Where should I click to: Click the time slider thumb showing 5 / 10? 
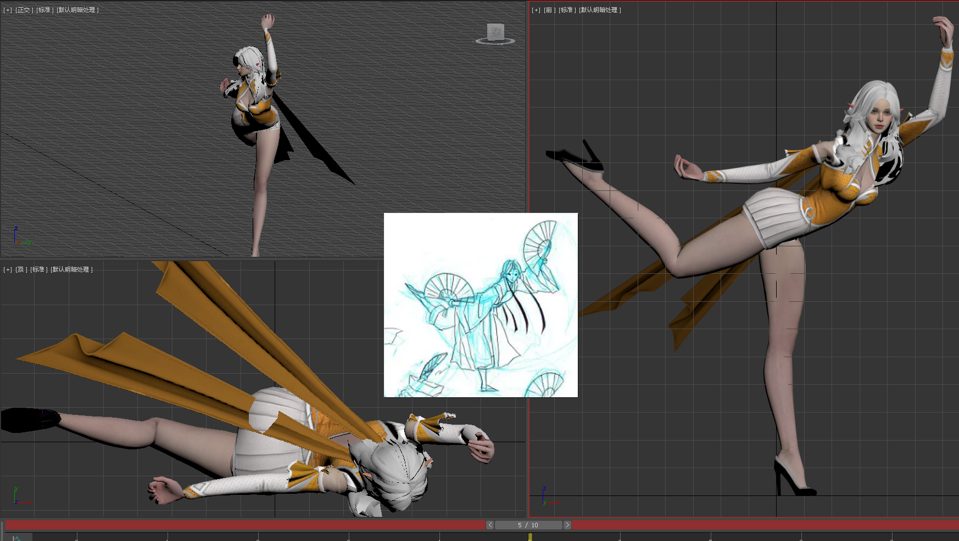tap(528, 525)
